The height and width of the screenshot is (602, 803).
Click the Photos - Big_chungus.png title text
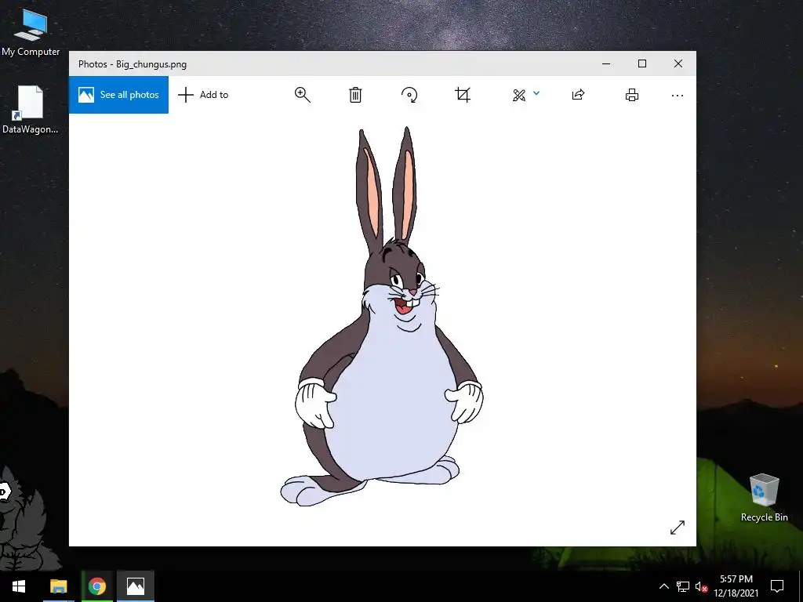click(132, 64)
